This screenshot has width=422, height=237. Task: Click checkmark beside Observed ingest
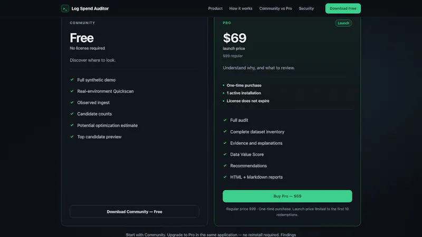click(72, 102)
